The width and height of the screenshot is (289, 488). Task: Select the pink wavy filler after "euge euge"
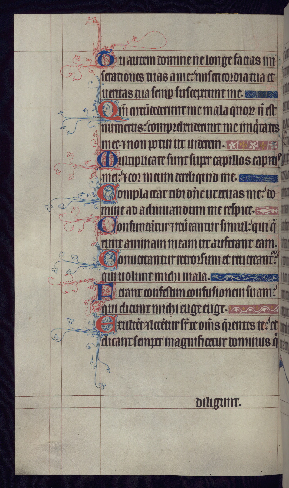pyautogui.click(x=253, y=309)
